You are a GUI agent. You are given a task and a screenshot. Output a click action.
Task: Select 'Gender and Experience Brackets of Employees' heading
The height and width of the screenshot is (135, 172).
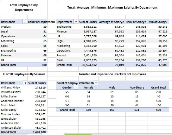tap(112, 74)
